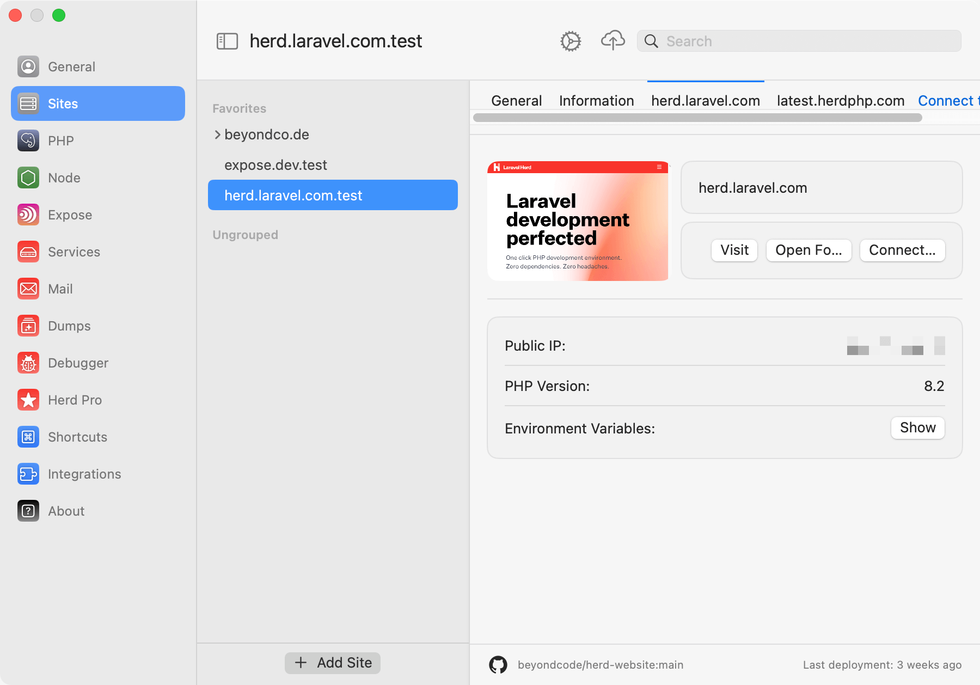
Task: Click the horizontal tab scrollbar
Action: pos(697,118)
